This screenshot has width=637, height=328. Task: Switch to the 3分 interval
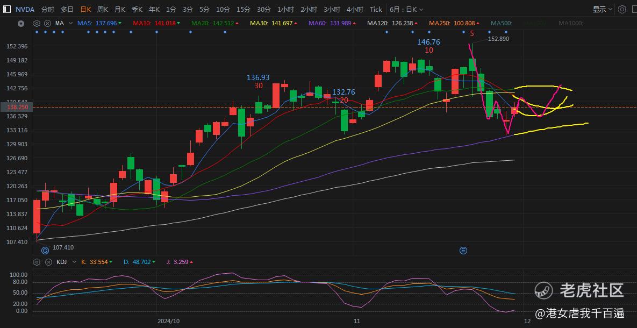[x=188, y=9]
